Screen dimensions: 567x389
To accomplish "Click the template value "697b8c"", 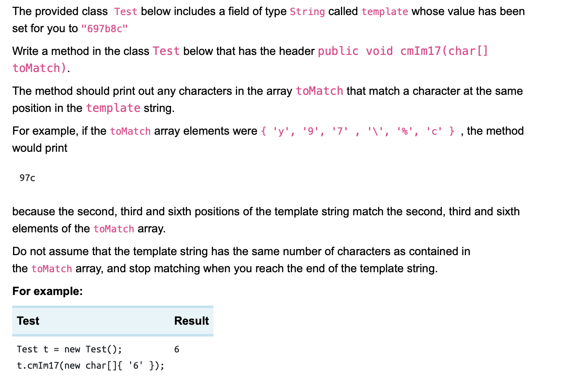I will click(105, 29).
